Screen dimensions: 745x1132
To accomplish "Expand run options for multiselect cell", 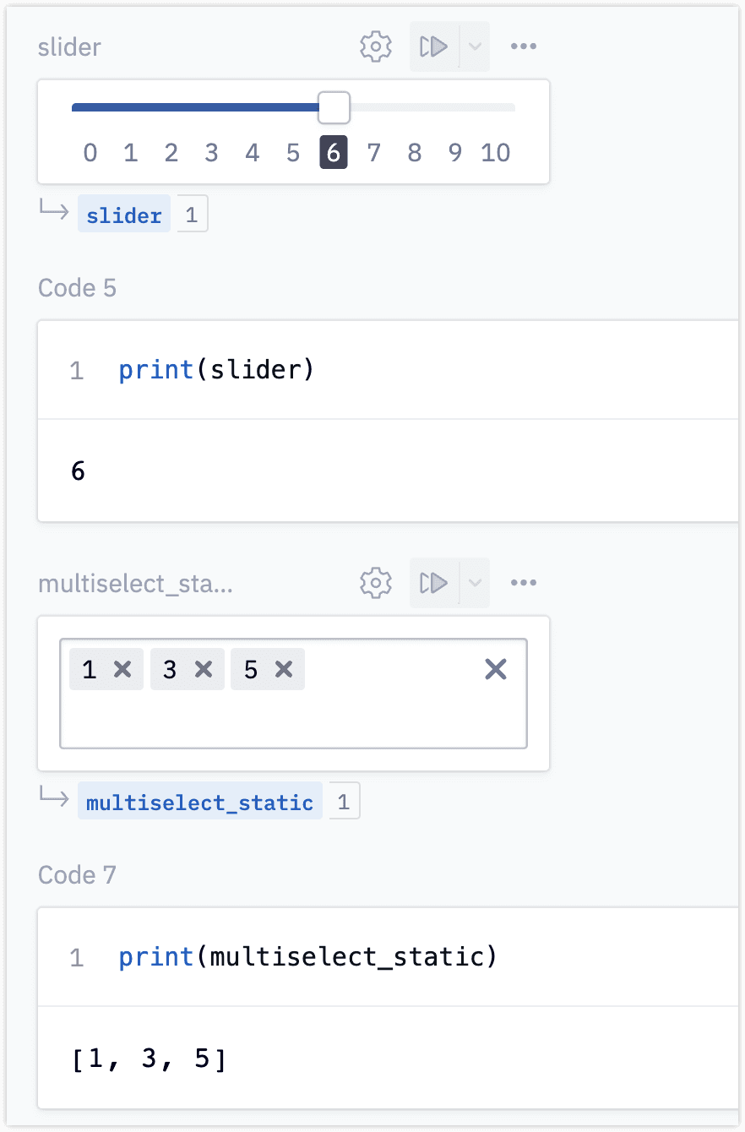I will click(475, 583).
